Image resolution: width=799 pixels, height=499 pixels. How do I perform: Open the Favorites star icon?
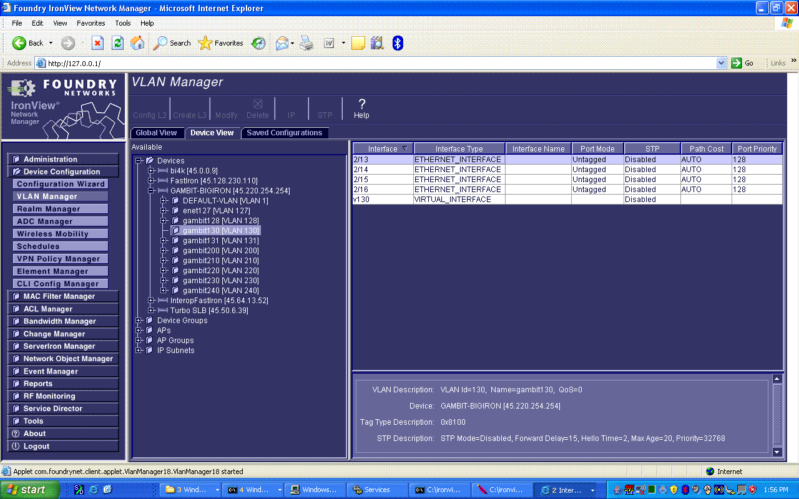pyautogui.click(x=205, y=43)
